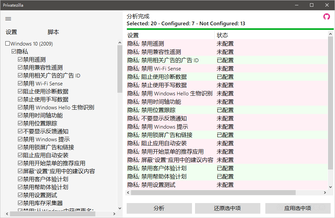The width and height of the screenshot is (335, 218).
Task: Select result row 隐私: 禁用 Wi-Fi Sense
Action: 227,68
